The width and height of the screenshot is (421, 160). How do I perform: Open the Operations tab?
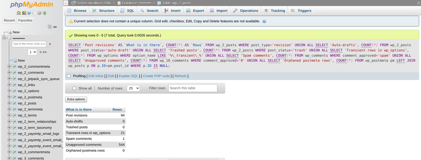click(246, 10)
